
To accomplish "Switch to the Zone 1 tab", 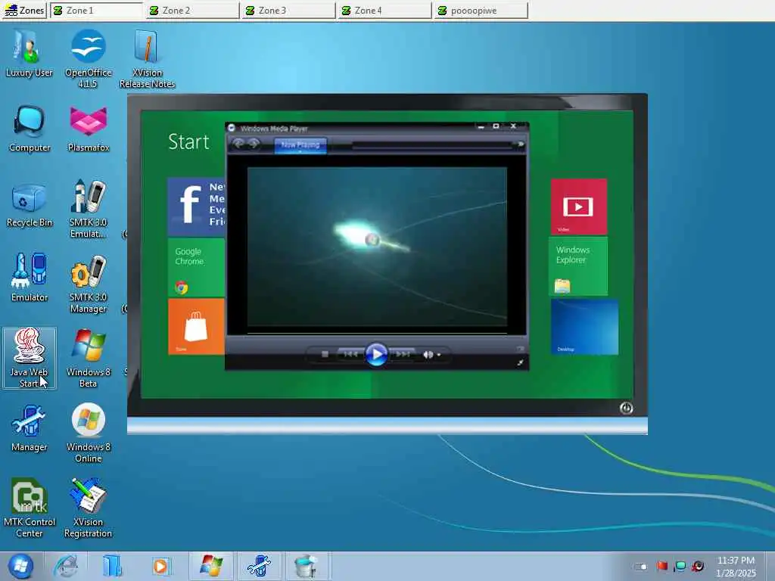I will pyautogui.click(x=97, y=11).
